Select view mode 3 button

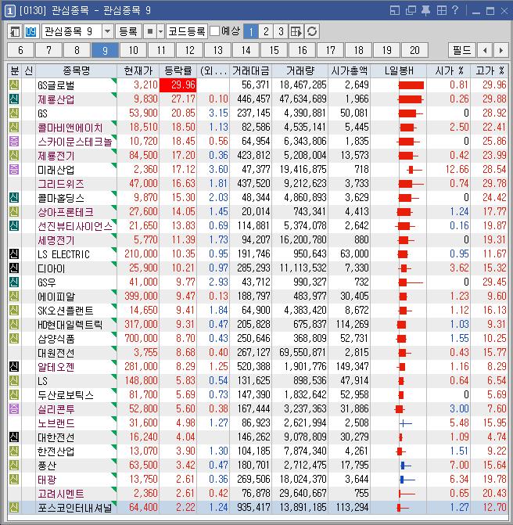click(x=281, y=31)
